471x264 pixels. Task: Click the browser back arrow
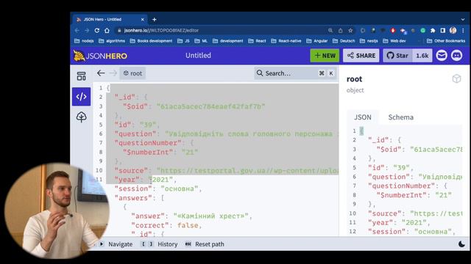click(77, 31)
